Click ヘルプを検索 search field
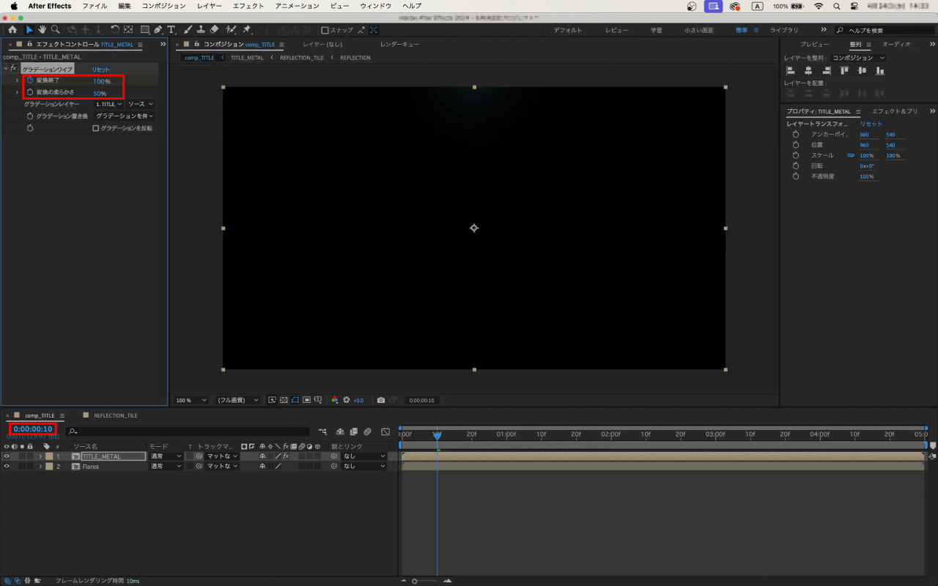 [883, 30]
